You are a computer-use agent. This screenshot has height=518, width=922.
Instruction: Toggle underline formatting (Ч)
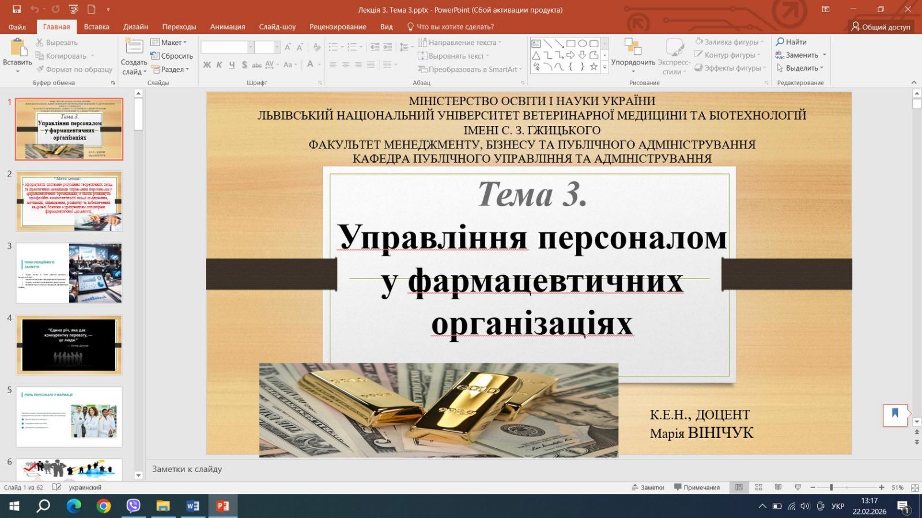click(232, 65)
